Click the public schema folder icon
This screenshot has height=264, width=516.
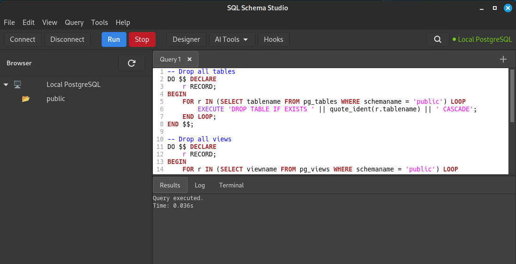(26, 99)
